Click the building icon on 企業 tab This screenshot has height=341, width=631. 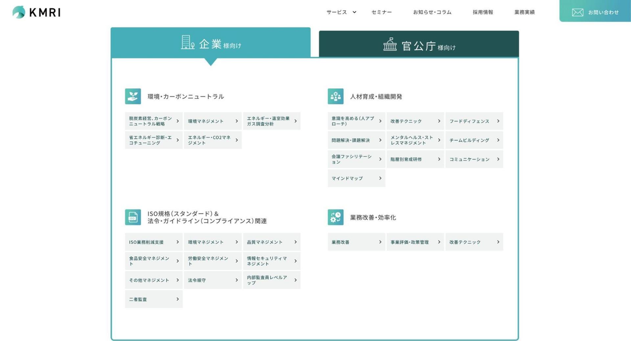188,42
